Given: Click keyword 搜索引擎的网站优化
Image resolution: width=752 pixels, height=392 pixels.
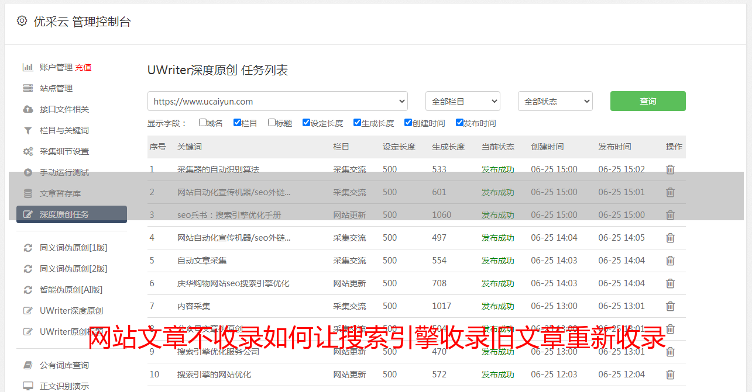Looking at the screenshot, I should click(214, 374).
